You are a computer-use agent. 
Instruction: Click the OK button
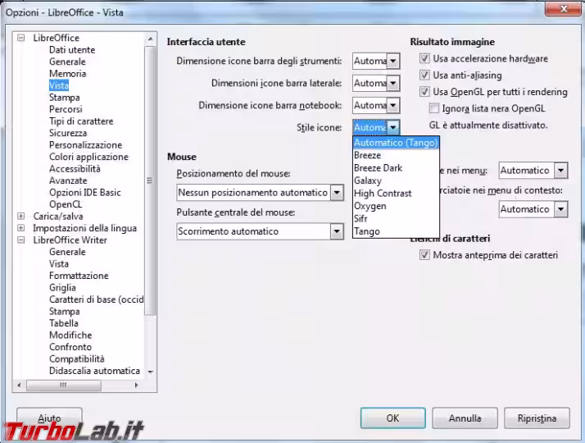392,418
